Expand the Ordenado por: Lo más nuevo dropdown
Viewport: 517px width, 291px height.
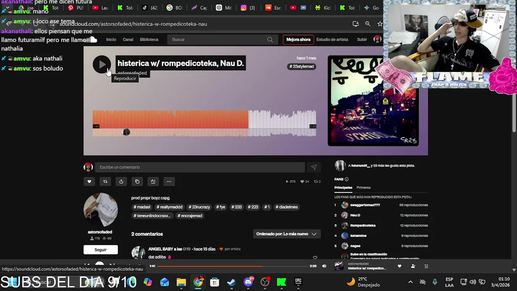coord(287,234)
